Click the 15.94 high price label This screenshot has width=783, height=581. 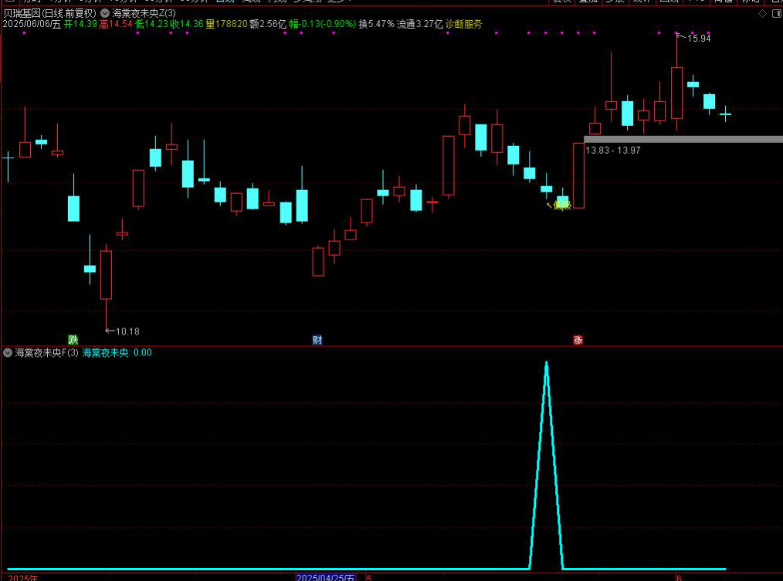pyautogui.click(x=698, y=38)
